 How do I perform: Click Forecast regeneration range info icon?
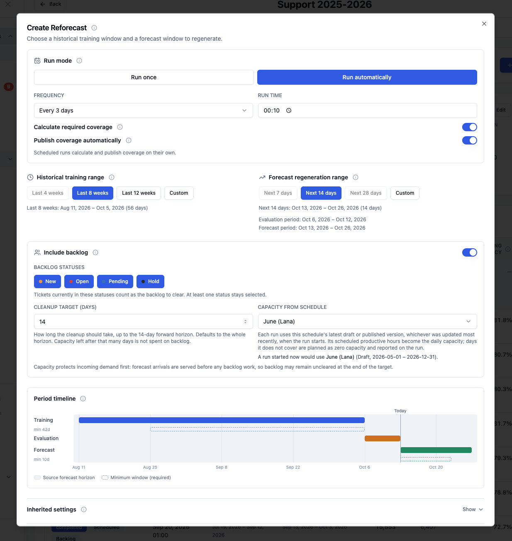tap(356, 177)
